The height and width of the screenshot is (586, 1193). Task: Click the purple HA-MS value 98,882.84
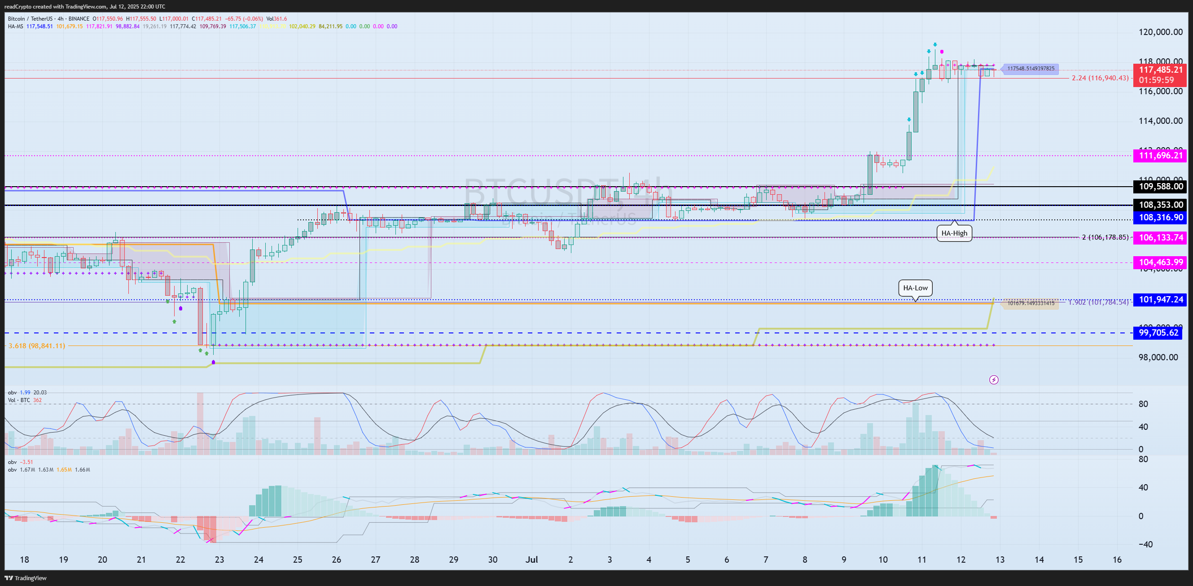[127, 26]
